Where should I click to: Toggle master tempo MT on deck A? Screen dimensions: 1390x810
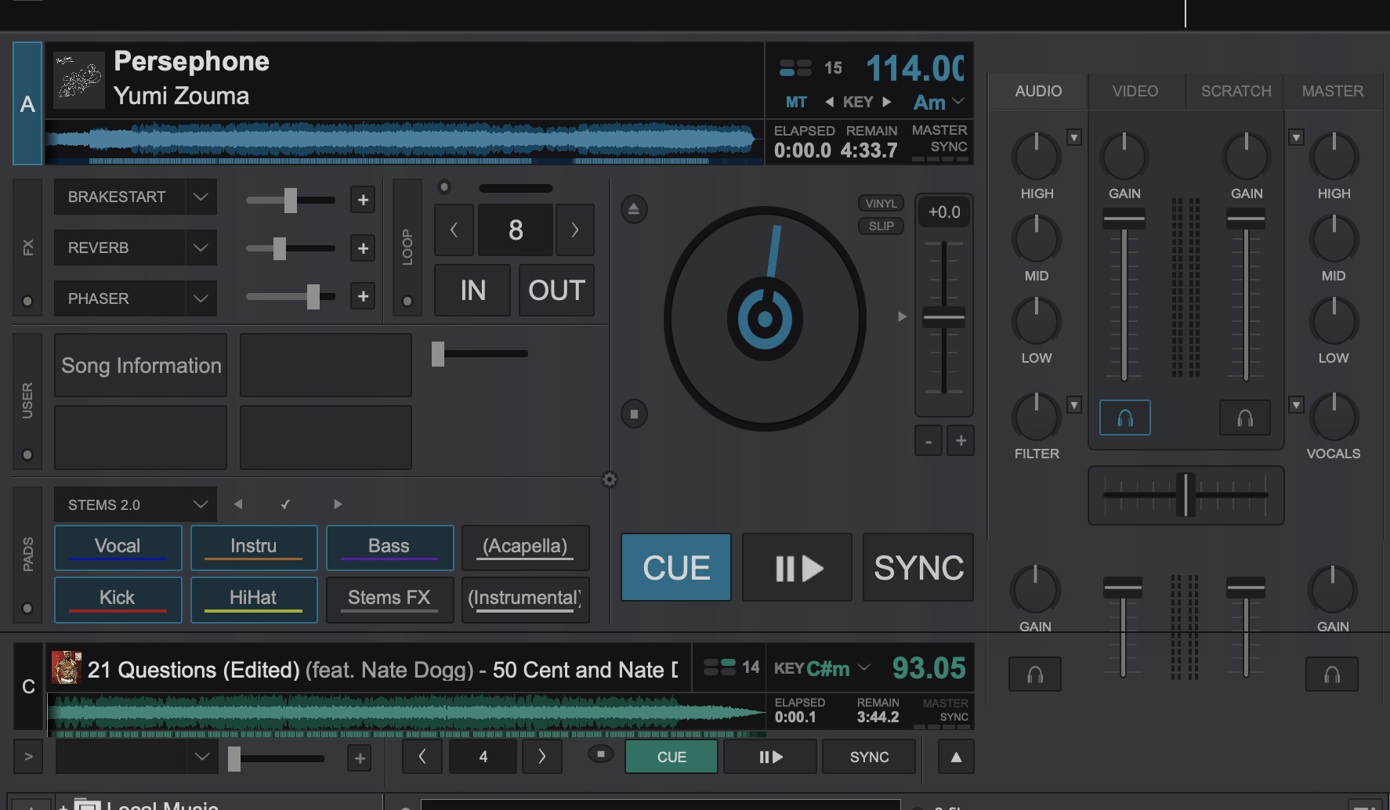pyautogui.click(x=796, y=102)
